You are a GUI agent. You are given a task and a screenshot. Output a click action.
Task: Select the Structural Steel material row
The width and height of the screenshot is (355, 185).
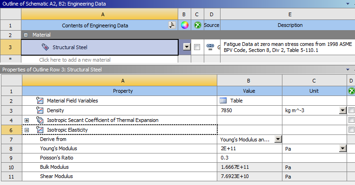pyautogui.click(x=100, y=47)
